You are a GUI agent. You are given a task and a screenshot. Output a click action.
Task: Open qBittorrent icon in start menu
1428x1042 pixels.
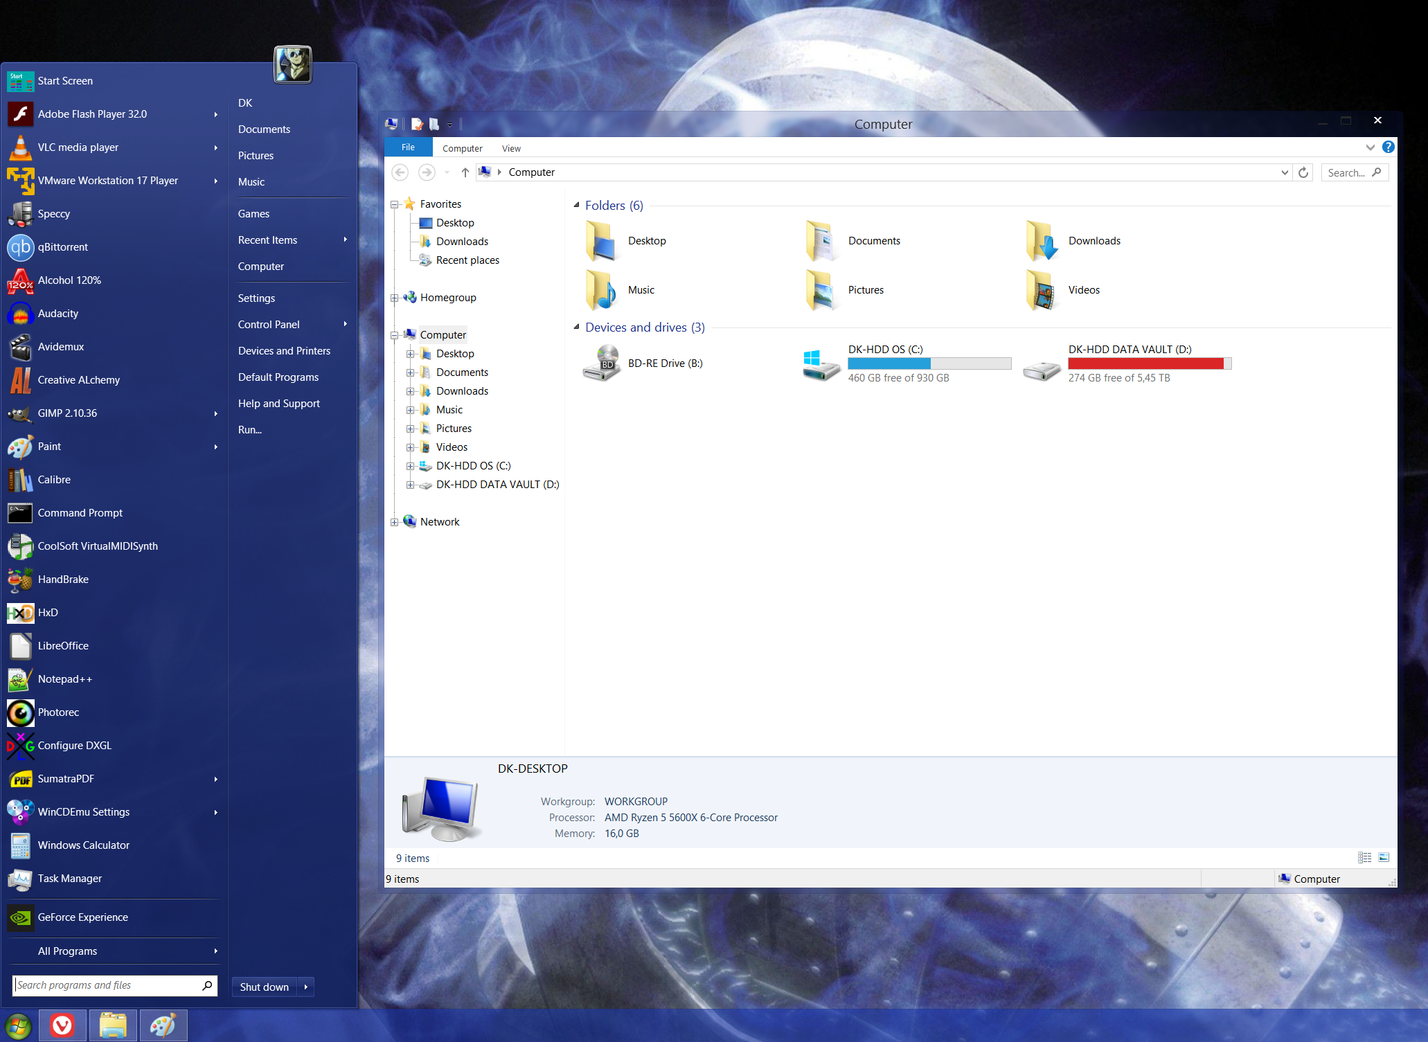pyautogui.click(x=20, y=247)
